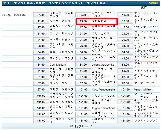Choose 101.00 odds for アナスタシア・パブリュチェンコワ
Screen dimensions: 161x130
(41, 96)
